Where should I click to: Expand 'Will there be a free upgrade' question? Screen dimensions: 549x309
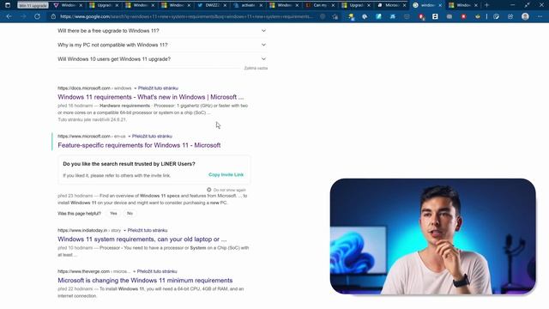(x=263, y=31)
